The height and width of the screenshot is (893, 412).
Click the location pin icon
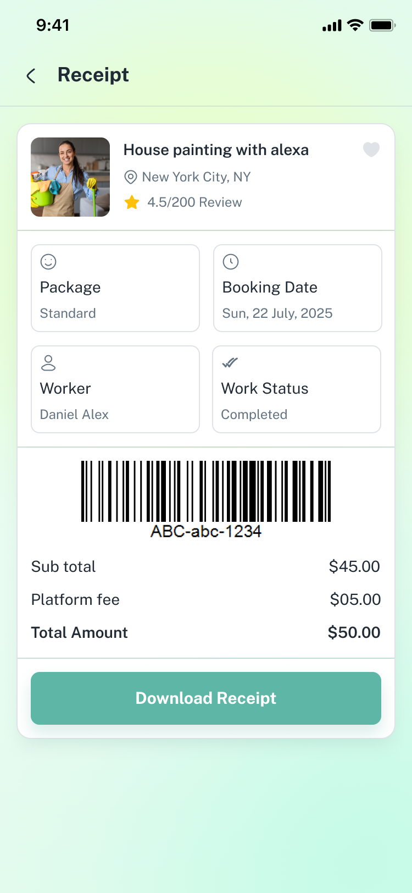(x=131, y=177)
